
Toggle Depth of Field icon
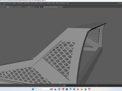pos(23,7)
